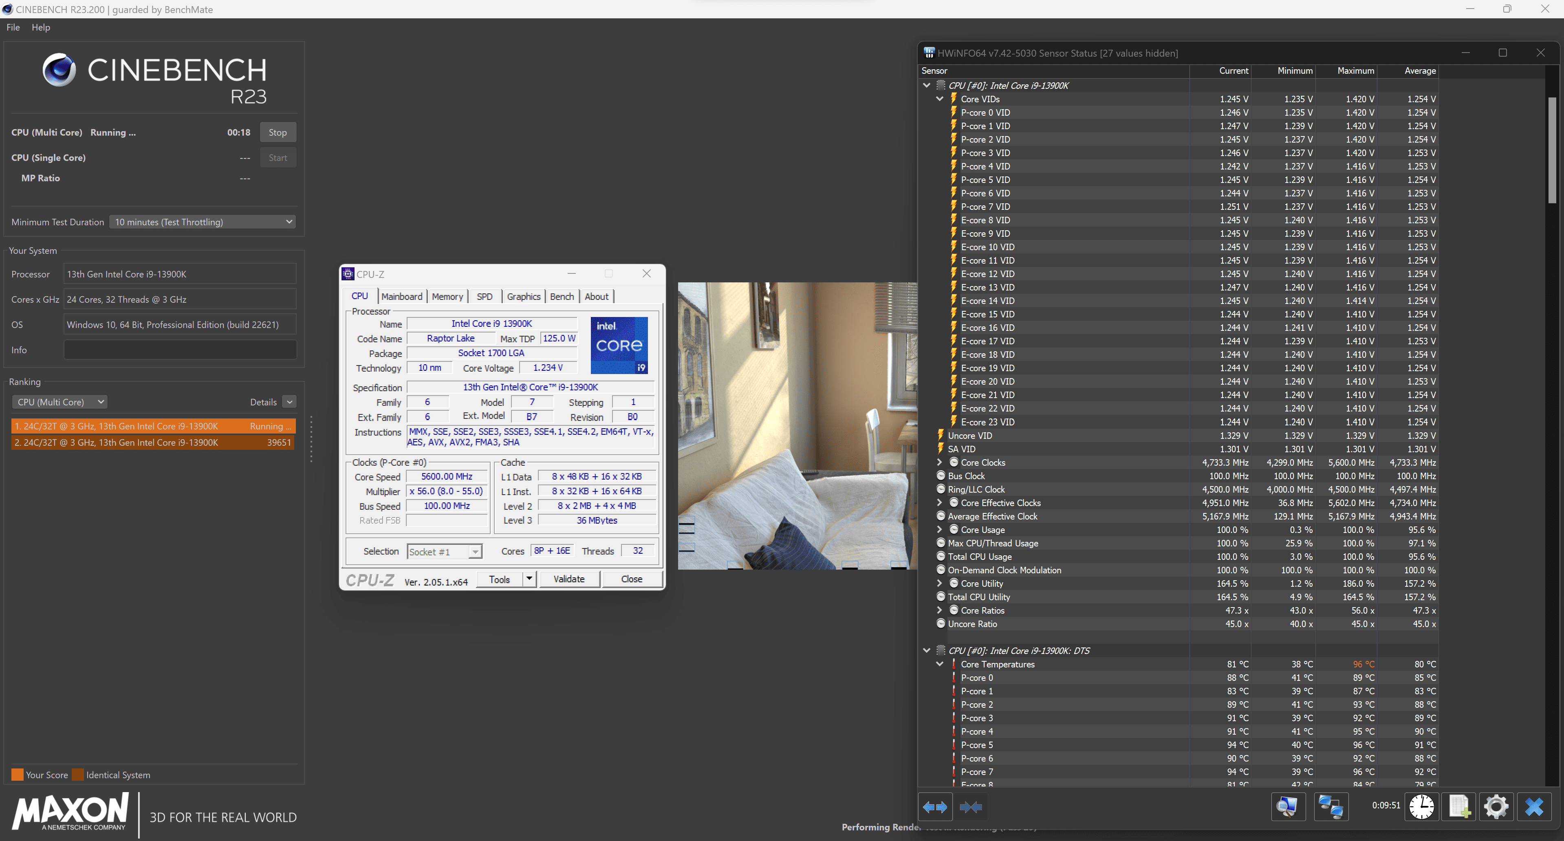Image resolution: width=1564 pixels, height=841 pixels.
Task: Open the Socket #1 selection combo box
Action: coord(445,551)
